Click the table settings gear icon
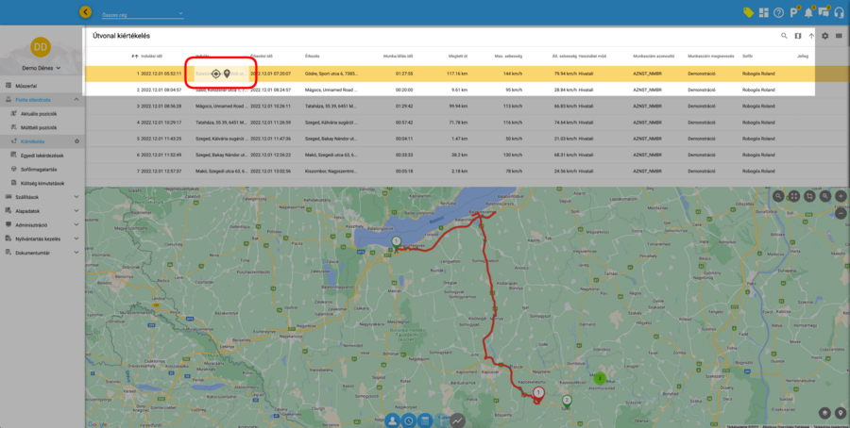 click(824, 36)
